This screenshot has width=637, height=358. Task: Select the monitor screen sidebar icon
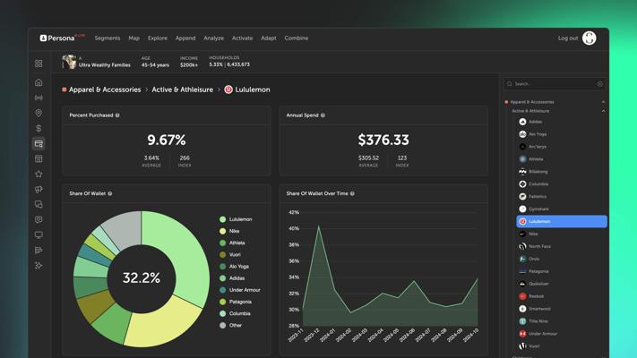coord(39,234)
